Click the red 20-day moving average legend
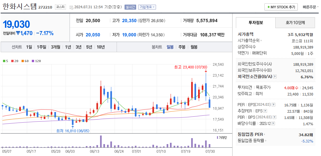The height and width of the screenshot is (156, 321). 14,61
